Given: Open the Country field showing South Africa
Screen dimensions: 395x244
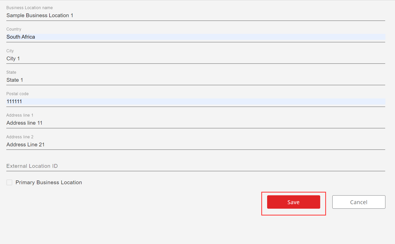Looking at the screenshot, I should click(196, 37).
